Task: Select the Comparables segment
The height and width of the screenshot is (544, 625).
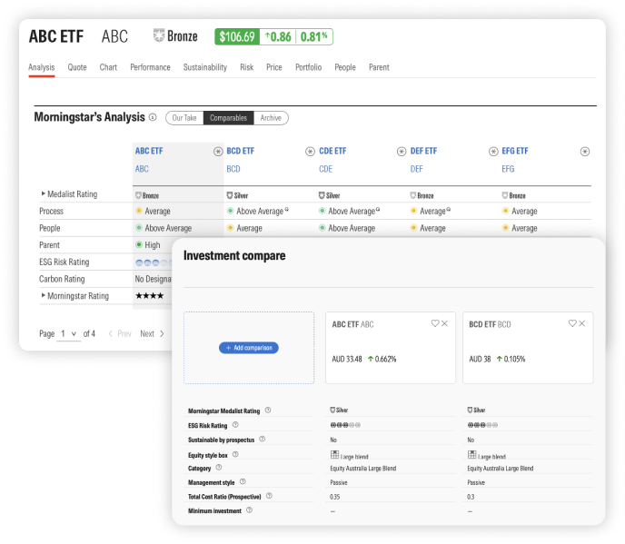Action: coord(228,118)
